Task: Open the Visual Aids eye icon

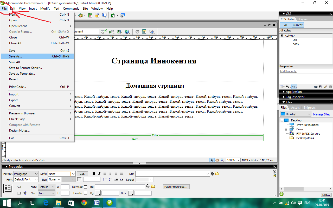Action: (x=152, y=32)
